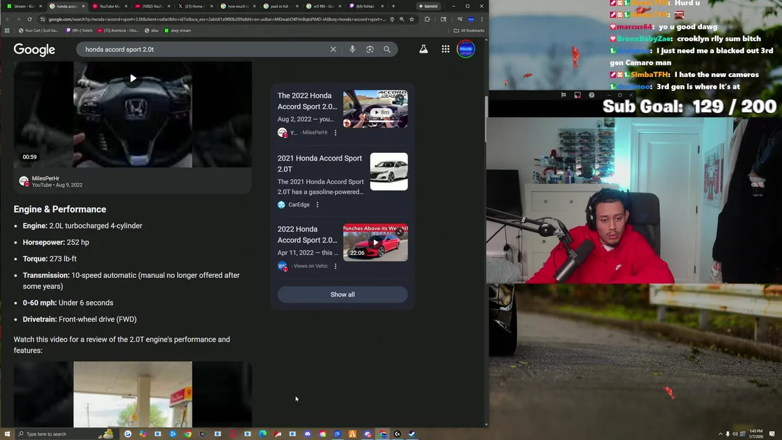Start a voice search with the microphone icon
782x440 pixels.
point(353,50)
